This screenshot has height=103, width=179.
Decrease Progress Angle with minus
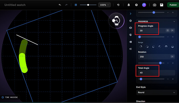coord(168,37)
